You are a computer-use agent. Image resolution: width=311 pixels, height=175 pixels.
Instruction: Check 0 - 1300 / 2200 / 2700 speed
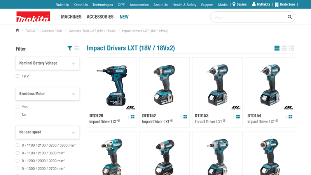pyautogui.click(x=17, y=168)
